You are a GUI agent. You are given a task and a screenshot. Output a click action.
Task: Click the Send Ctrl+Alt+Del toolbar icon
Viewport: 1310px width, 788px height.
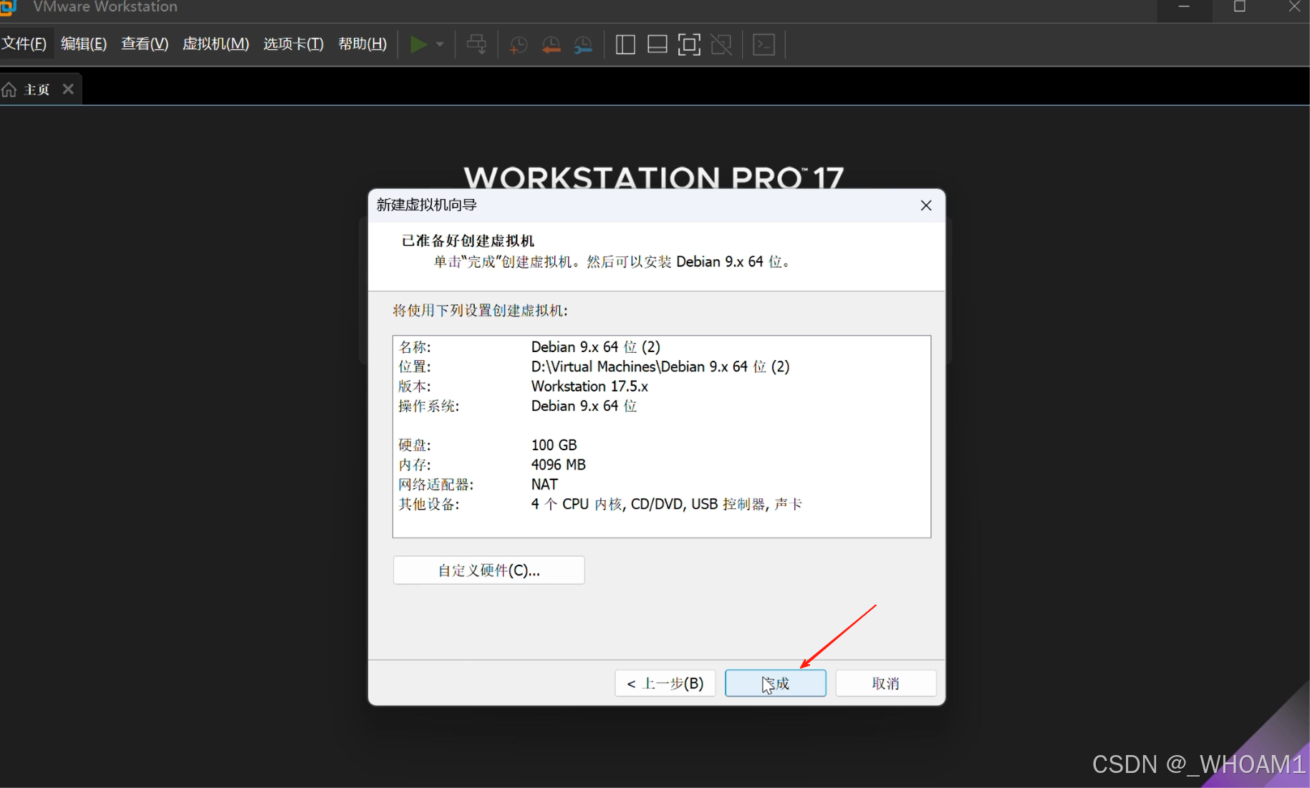point(476,44)
